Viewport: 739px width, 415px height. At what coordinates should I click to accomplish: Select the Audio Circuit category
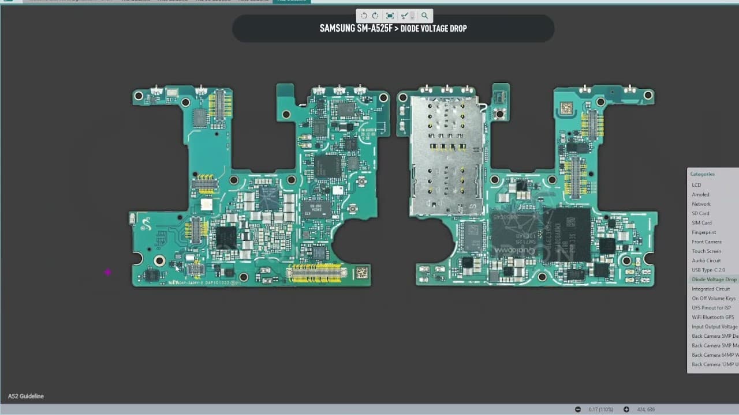click(x=706, y=261)
